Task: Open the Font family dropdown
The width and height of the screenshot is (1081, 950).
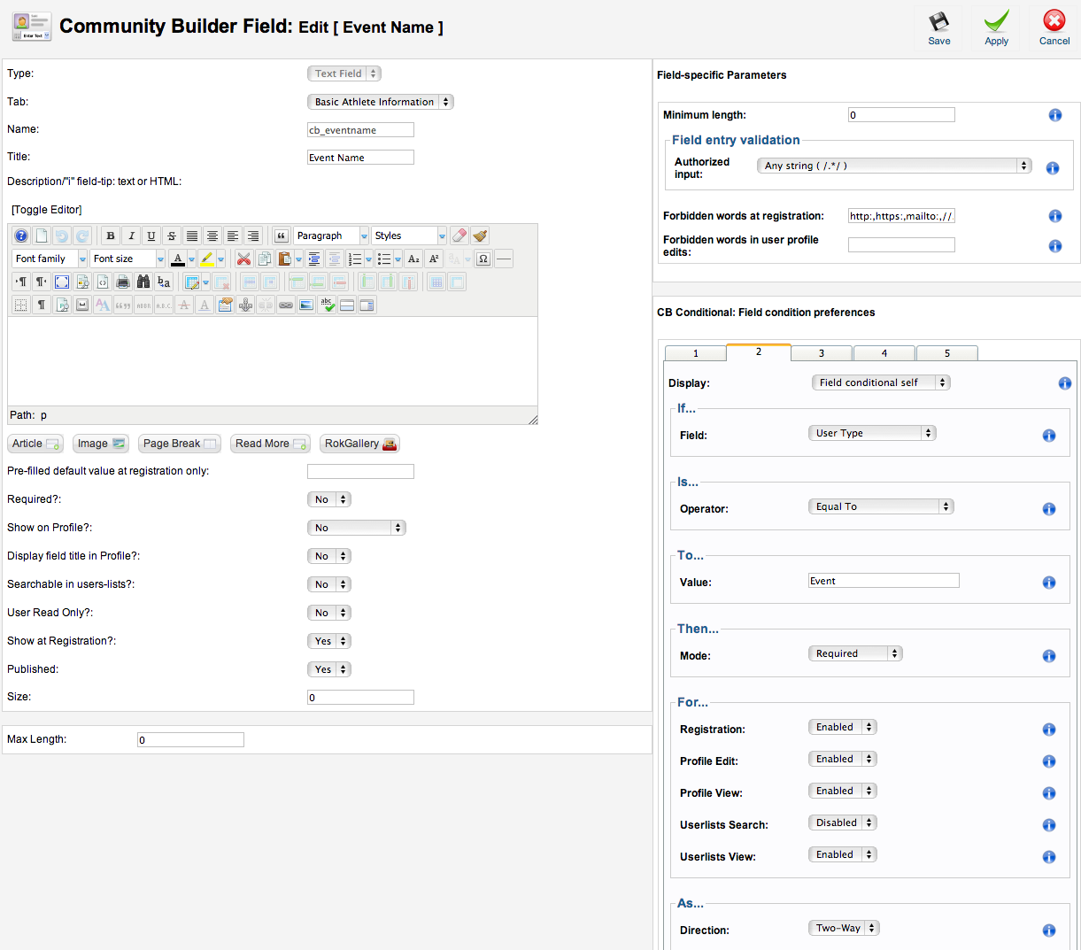Action: 50,259
